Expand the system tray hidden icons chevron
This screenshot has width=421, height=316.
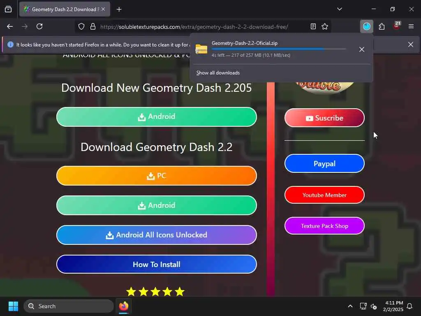pyautogui.click(x=350, y=306)
